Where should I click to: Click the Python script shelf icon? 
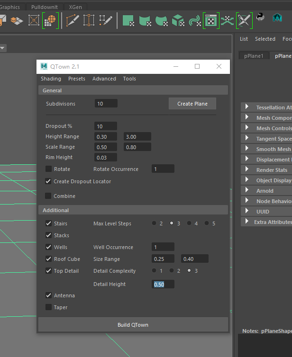(260, 17)
